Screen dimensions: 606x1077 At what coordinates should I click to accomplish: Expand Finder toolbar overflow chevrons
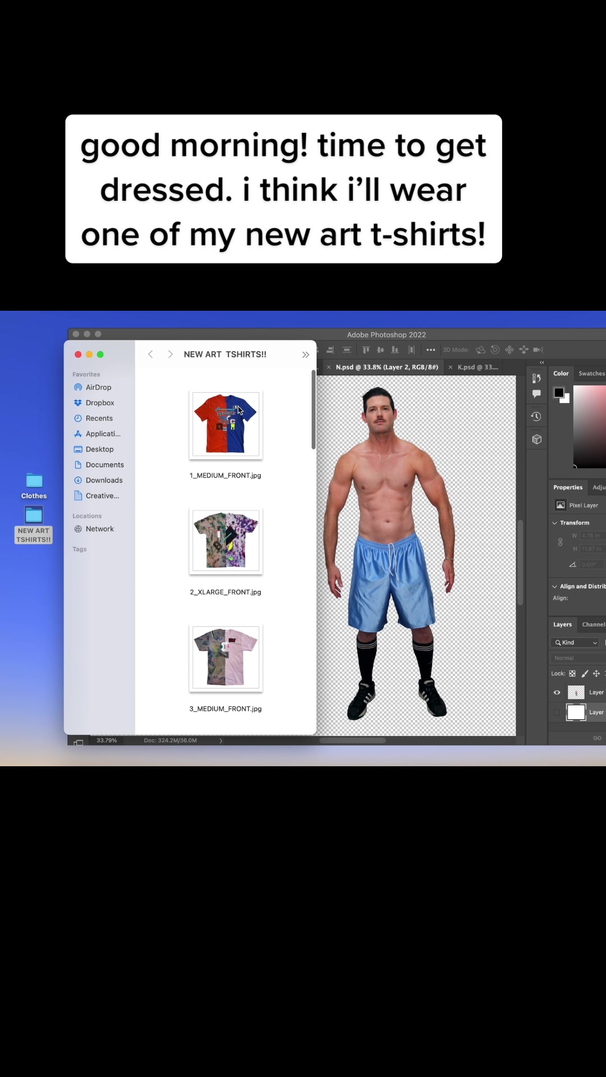305,355
